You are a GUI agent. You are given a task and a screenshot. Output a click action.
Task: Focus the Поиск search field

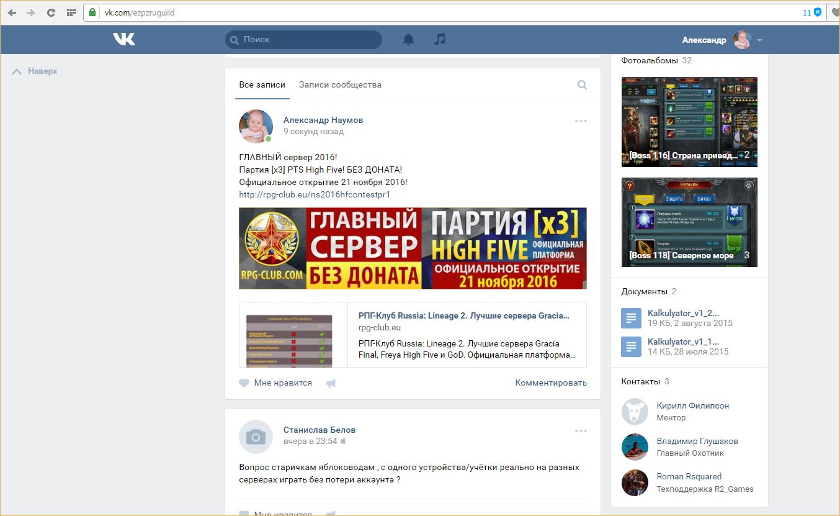(x=303, y=40)
